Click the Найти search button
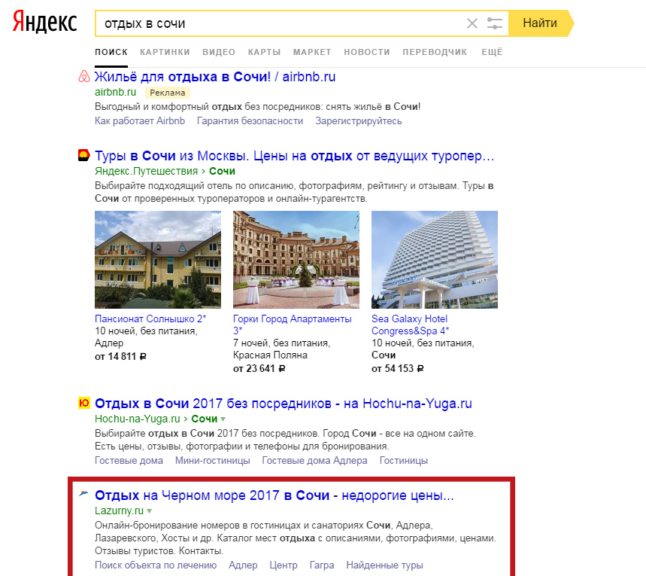Image resolution: width=646 pixels, height=576 pixels. point(540,23)
